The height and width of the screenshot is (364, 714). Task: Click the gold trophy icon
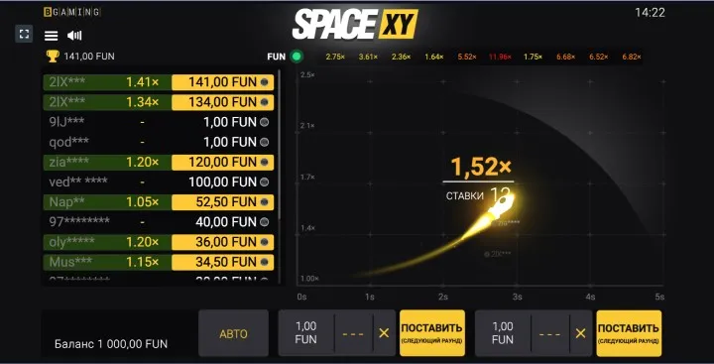53,57
